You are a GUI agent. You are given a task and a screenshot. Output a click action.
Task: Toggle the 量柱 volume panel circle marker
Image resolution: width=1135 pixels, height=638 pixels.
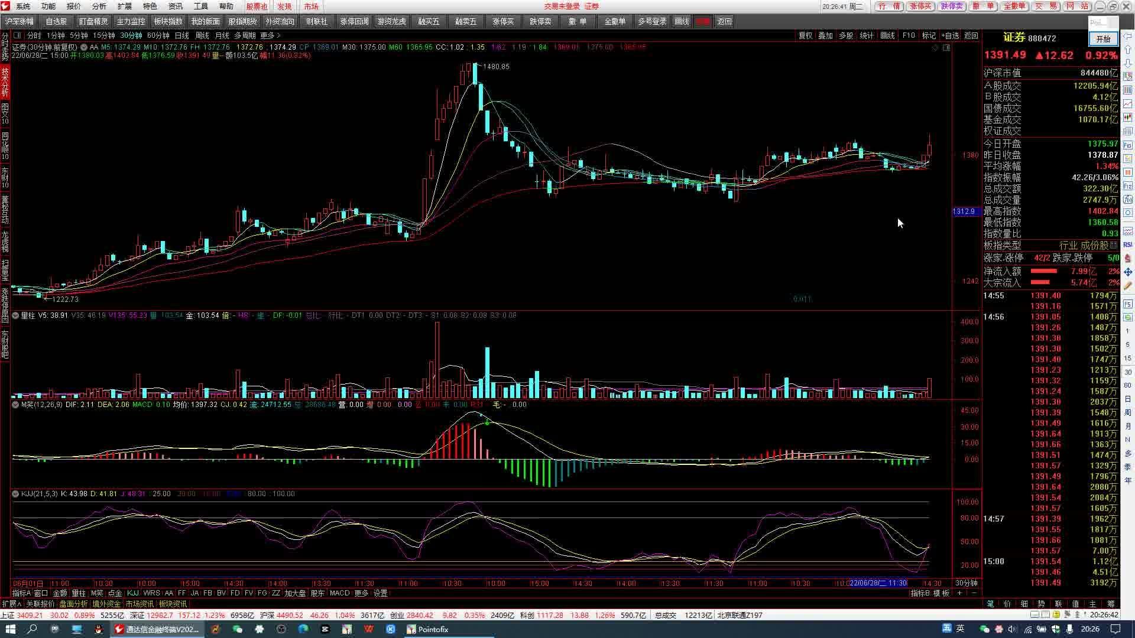point(15,315)
